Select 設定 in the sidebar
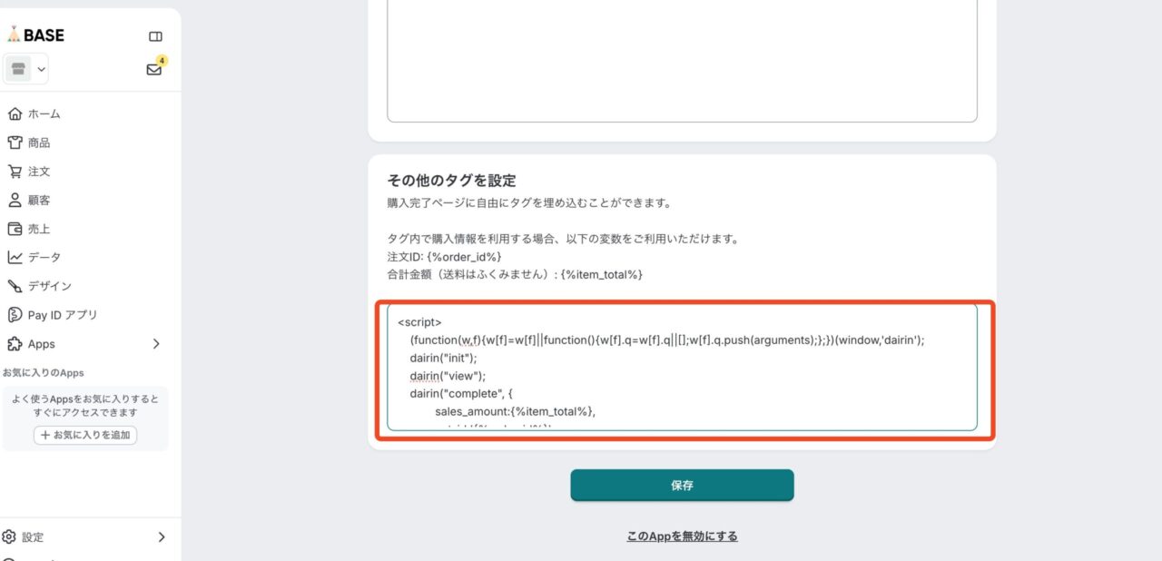This screenshot has width=1162, height=561. click(x=33, y=536)
